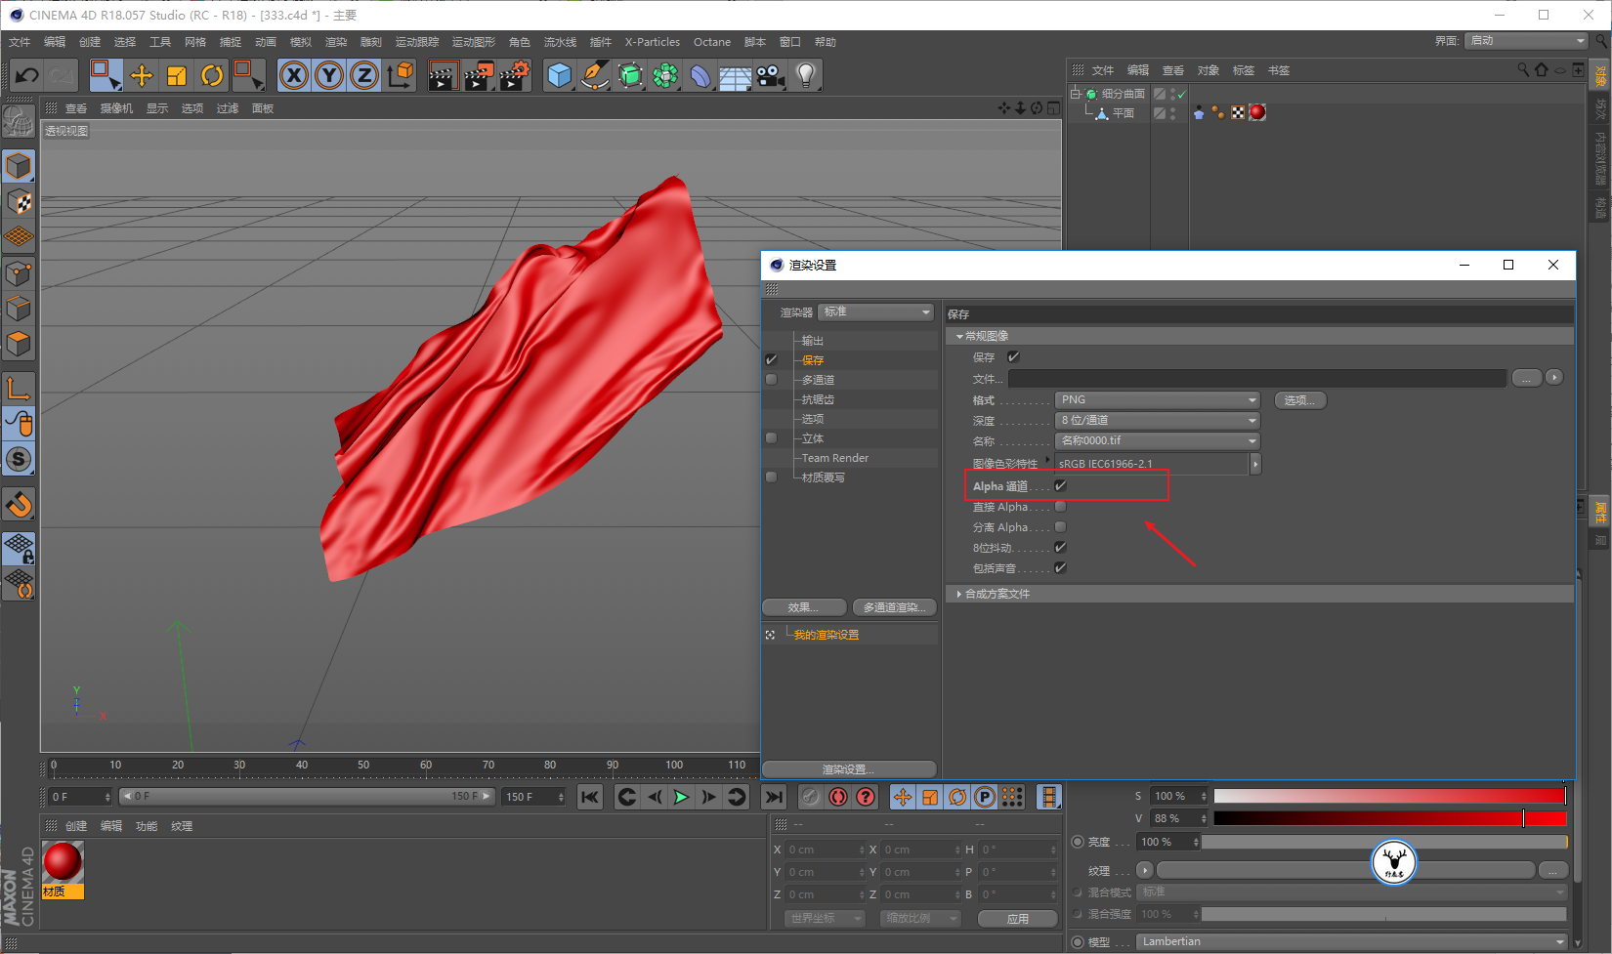This screenshot has width=1612, height=954.
Task: Toggle the 8位抖动 checkbox
Action: (1060, 547)
